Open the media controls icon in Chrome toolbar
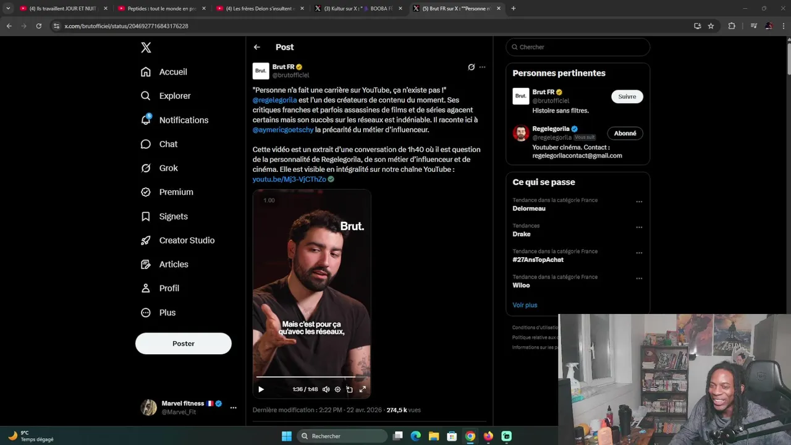This screenshot has width=791, height=445. click(753, 26)
